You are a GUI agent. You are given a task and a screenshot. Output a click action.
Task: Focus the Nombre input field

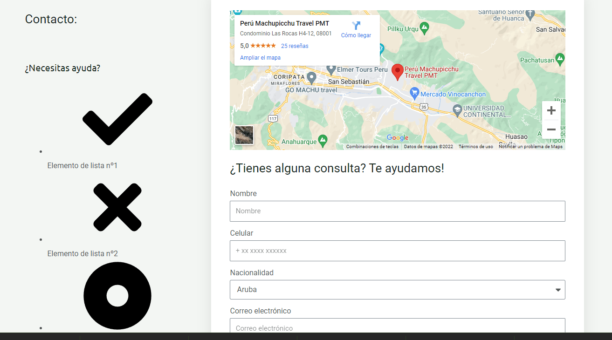coord(398,211)
